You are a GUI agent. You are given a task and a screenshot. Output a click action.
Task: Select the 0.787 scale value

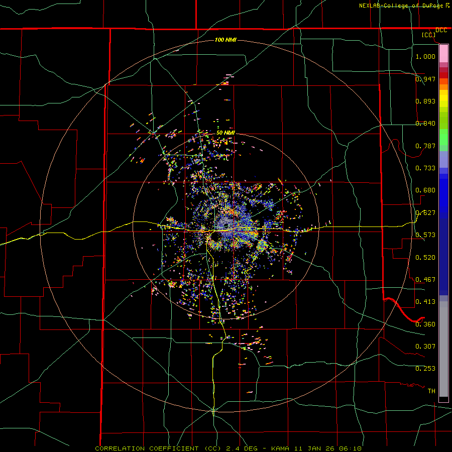click(x=425, y=146)
